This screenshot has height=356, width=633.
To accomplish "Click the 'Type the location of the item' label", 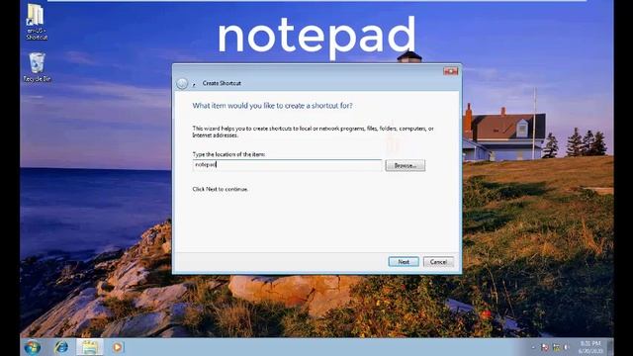I will 228,154.
